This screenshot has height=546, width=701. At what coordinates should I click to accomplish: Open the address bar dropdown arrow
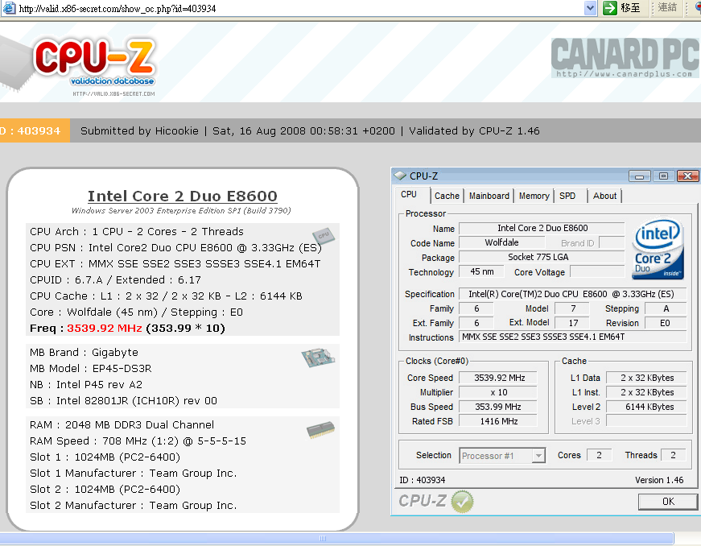591,8
